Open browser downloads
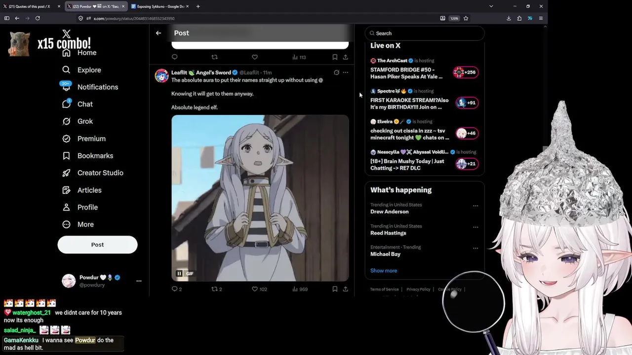 point(509,18)
